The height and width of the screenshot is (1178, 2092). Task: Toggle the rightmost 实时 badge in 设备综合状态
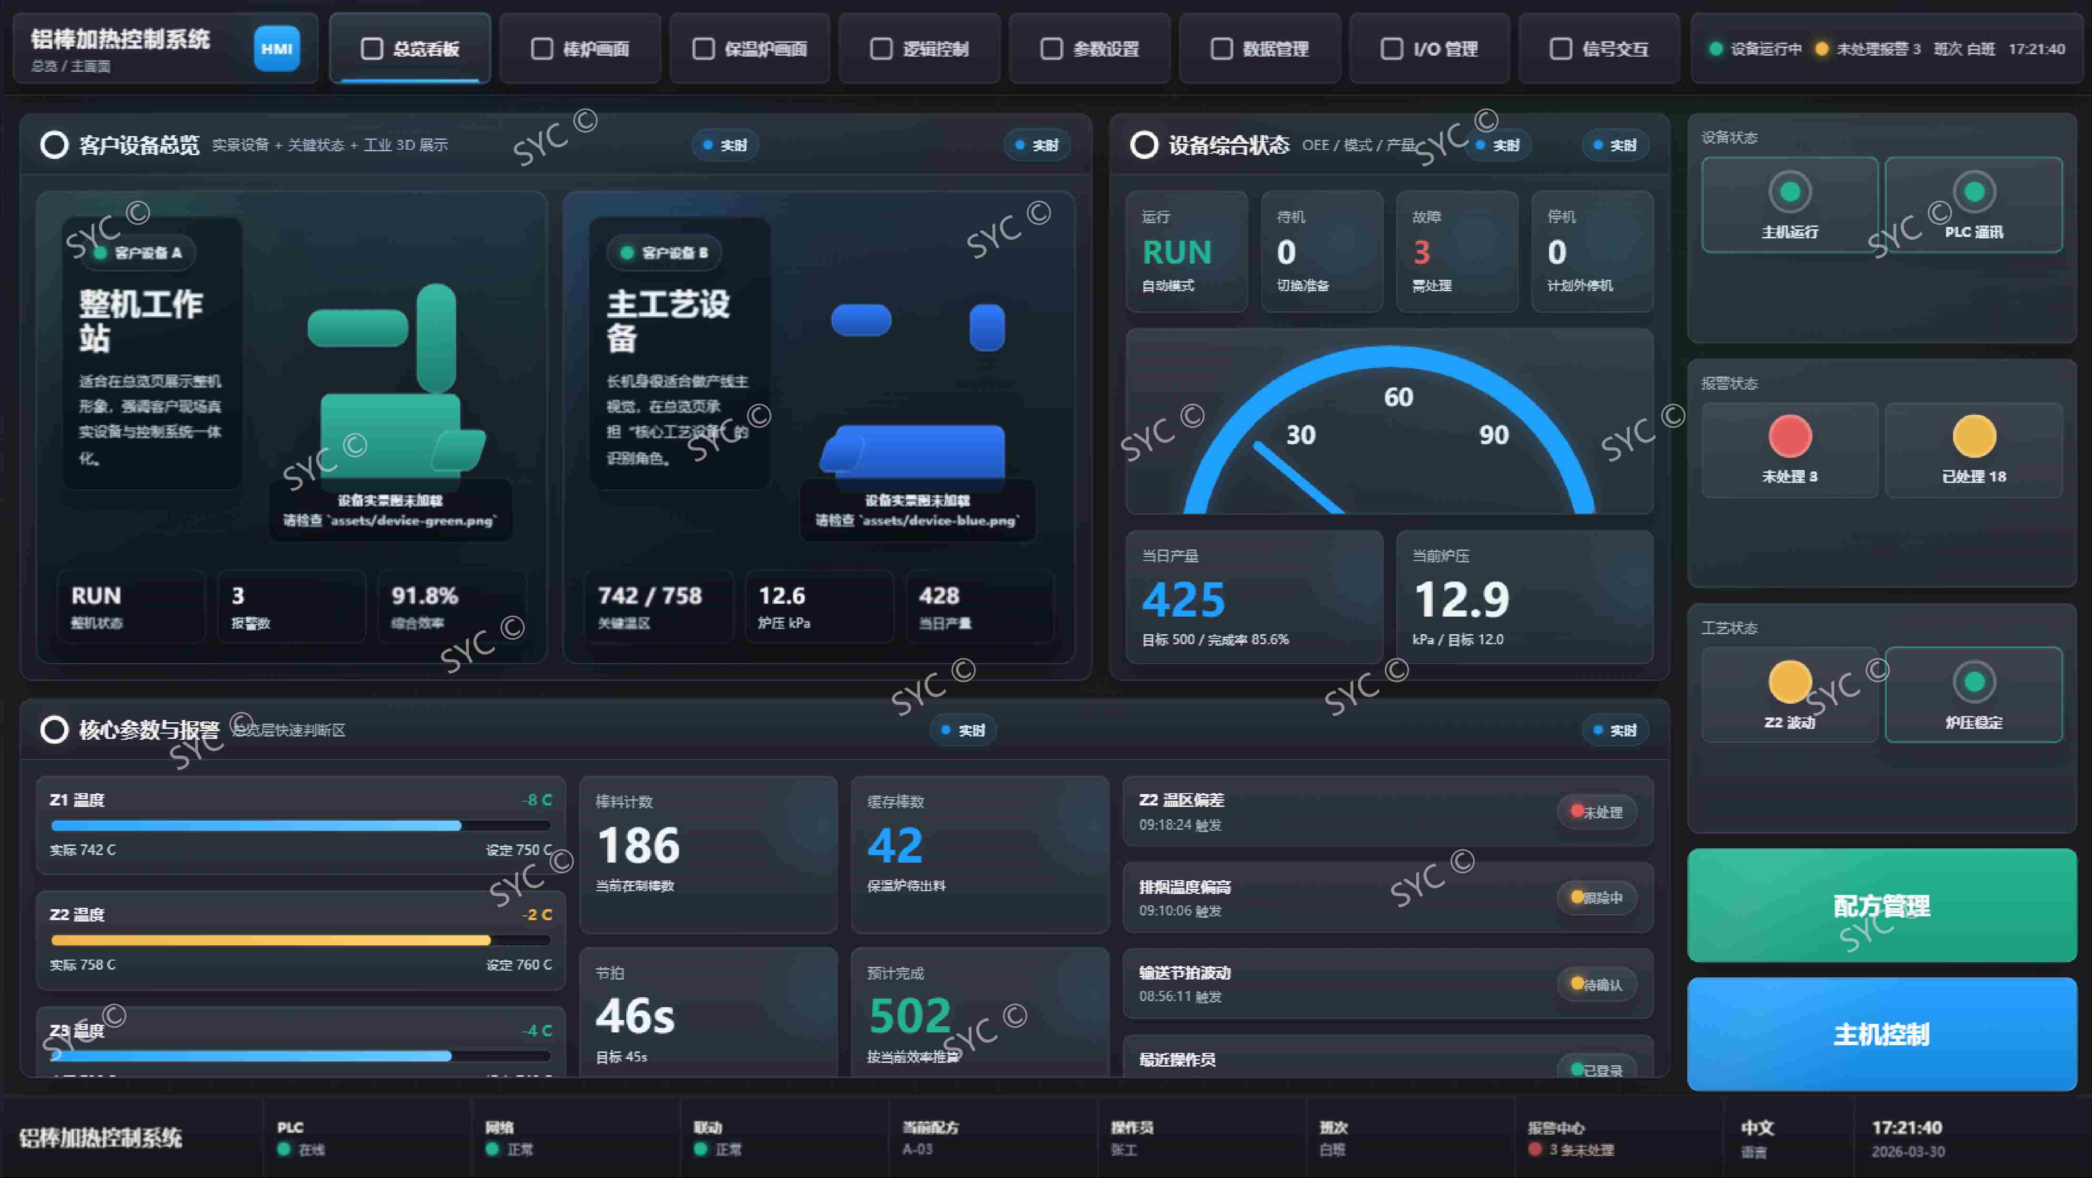(x=1615, y=146)
